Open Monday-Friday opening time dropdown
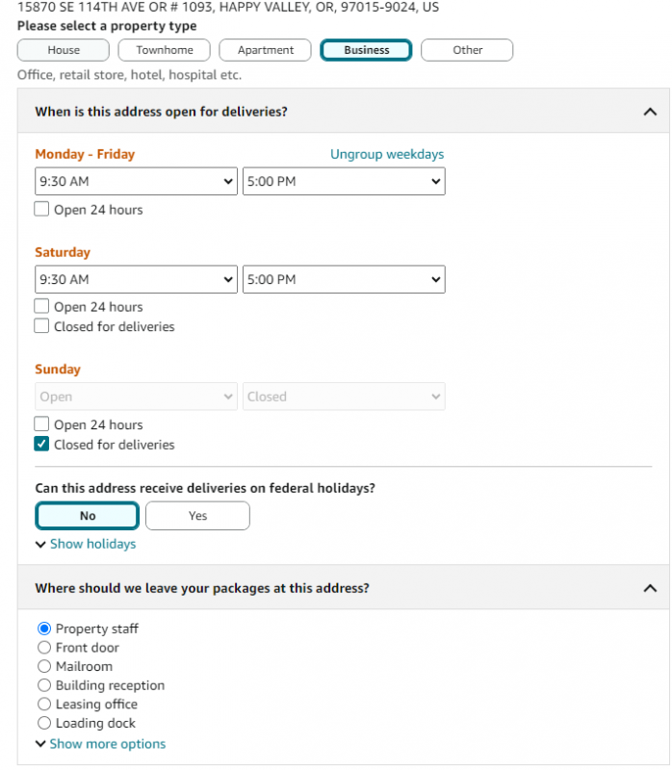This screenshot has width=672, height=770. pos(136,181)
